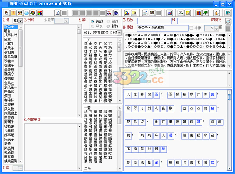Click the exit door toolbar icon
Viewport: 235px width, 174px height.
228,13
